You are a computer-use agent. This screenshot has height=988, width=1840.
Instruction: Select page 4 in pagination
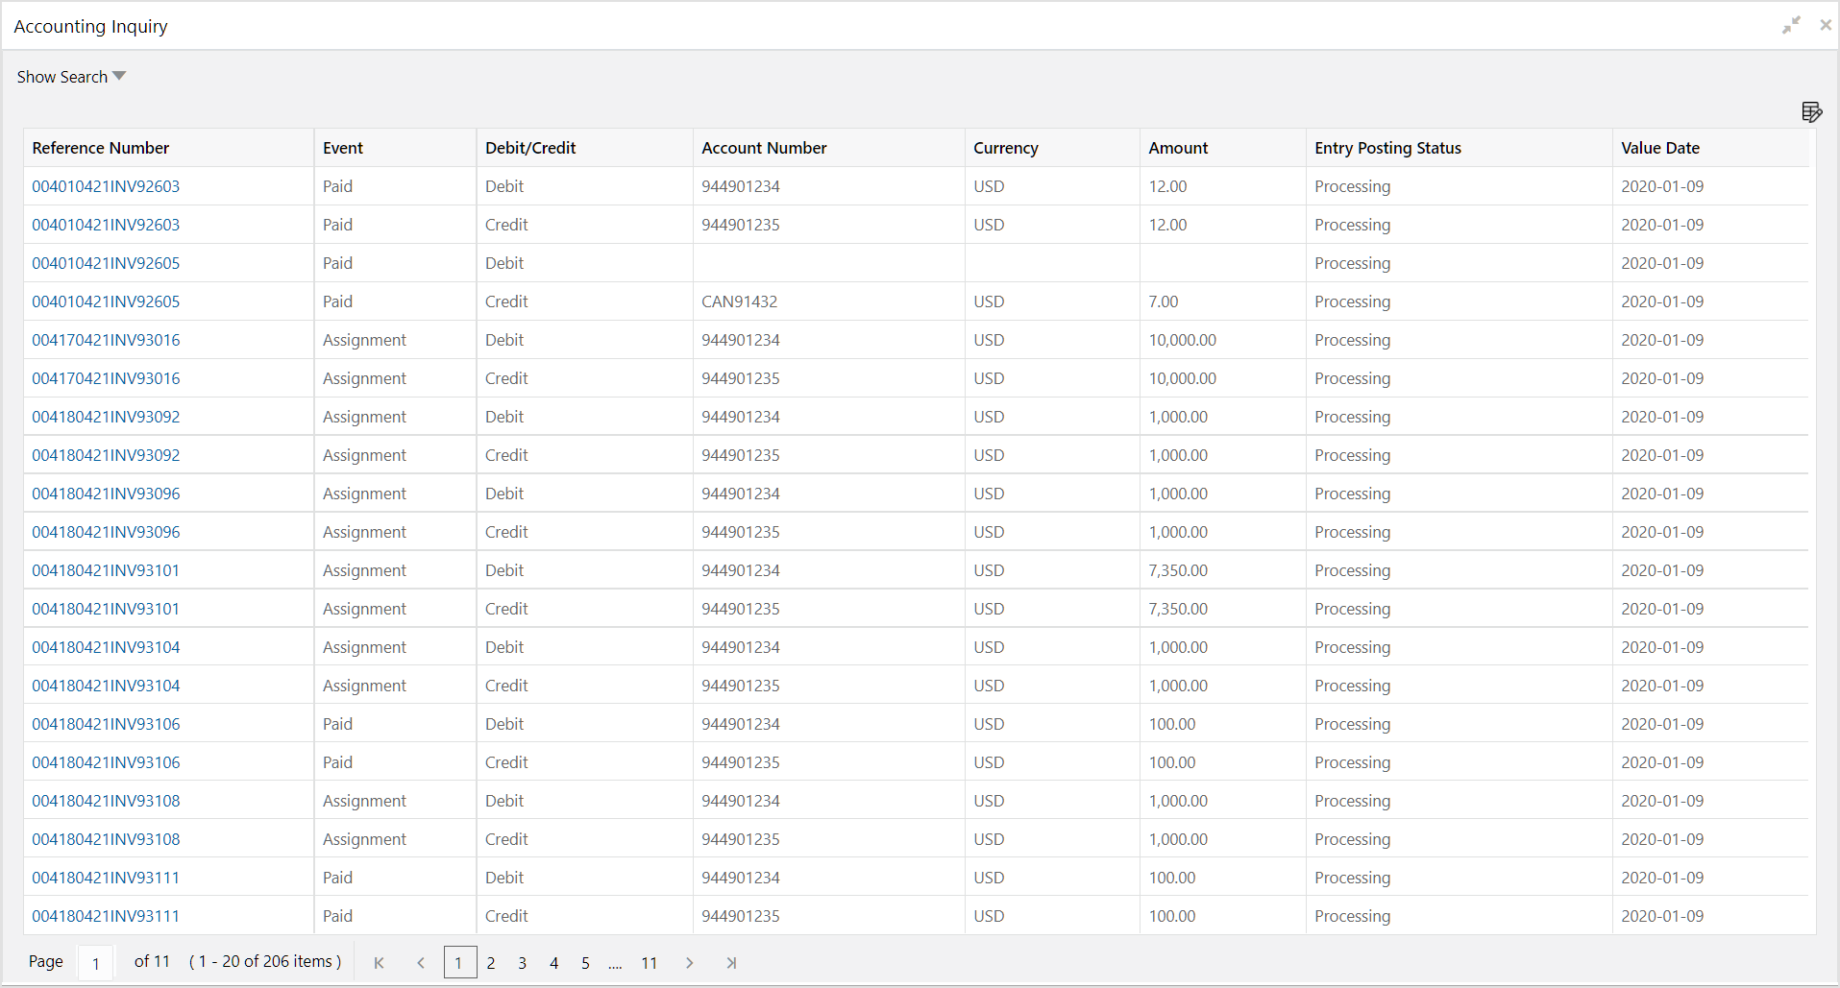click(x=554, y=963)
